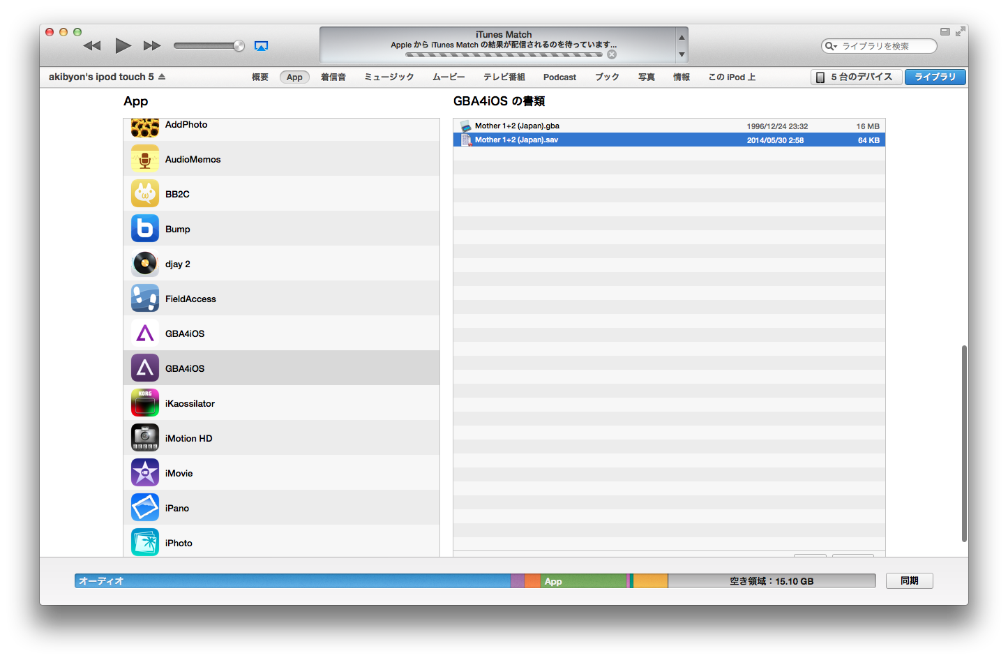Cancel the iTunes Match progress
The height and width of the screenshot is (660, 1008).
point(612,54)
